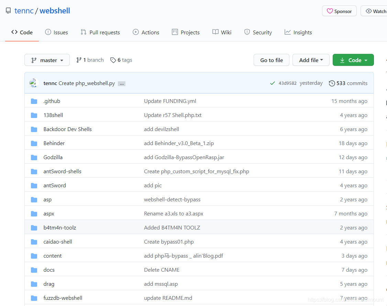Image resolution: width=387 pixels, height=306 pixels.
Task: Open the .github folder name
Action: (52, 101)
